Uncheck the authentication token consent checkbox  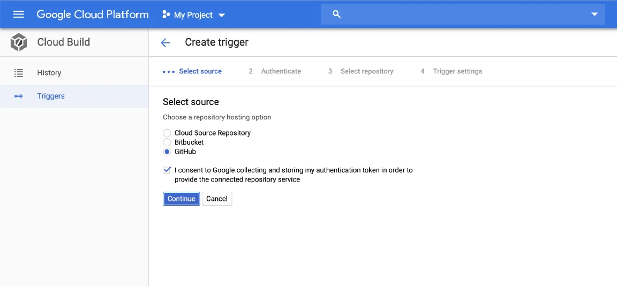point(167,170)
